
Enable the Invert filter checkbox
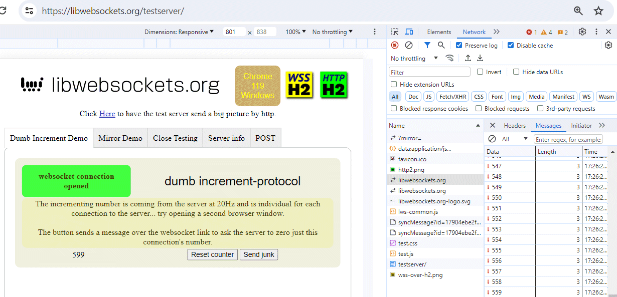pos(480,72)
